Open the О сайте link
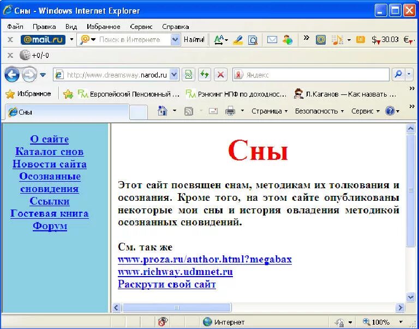The width and height of the screenshot is (419, 329). [x=50, y=139]
